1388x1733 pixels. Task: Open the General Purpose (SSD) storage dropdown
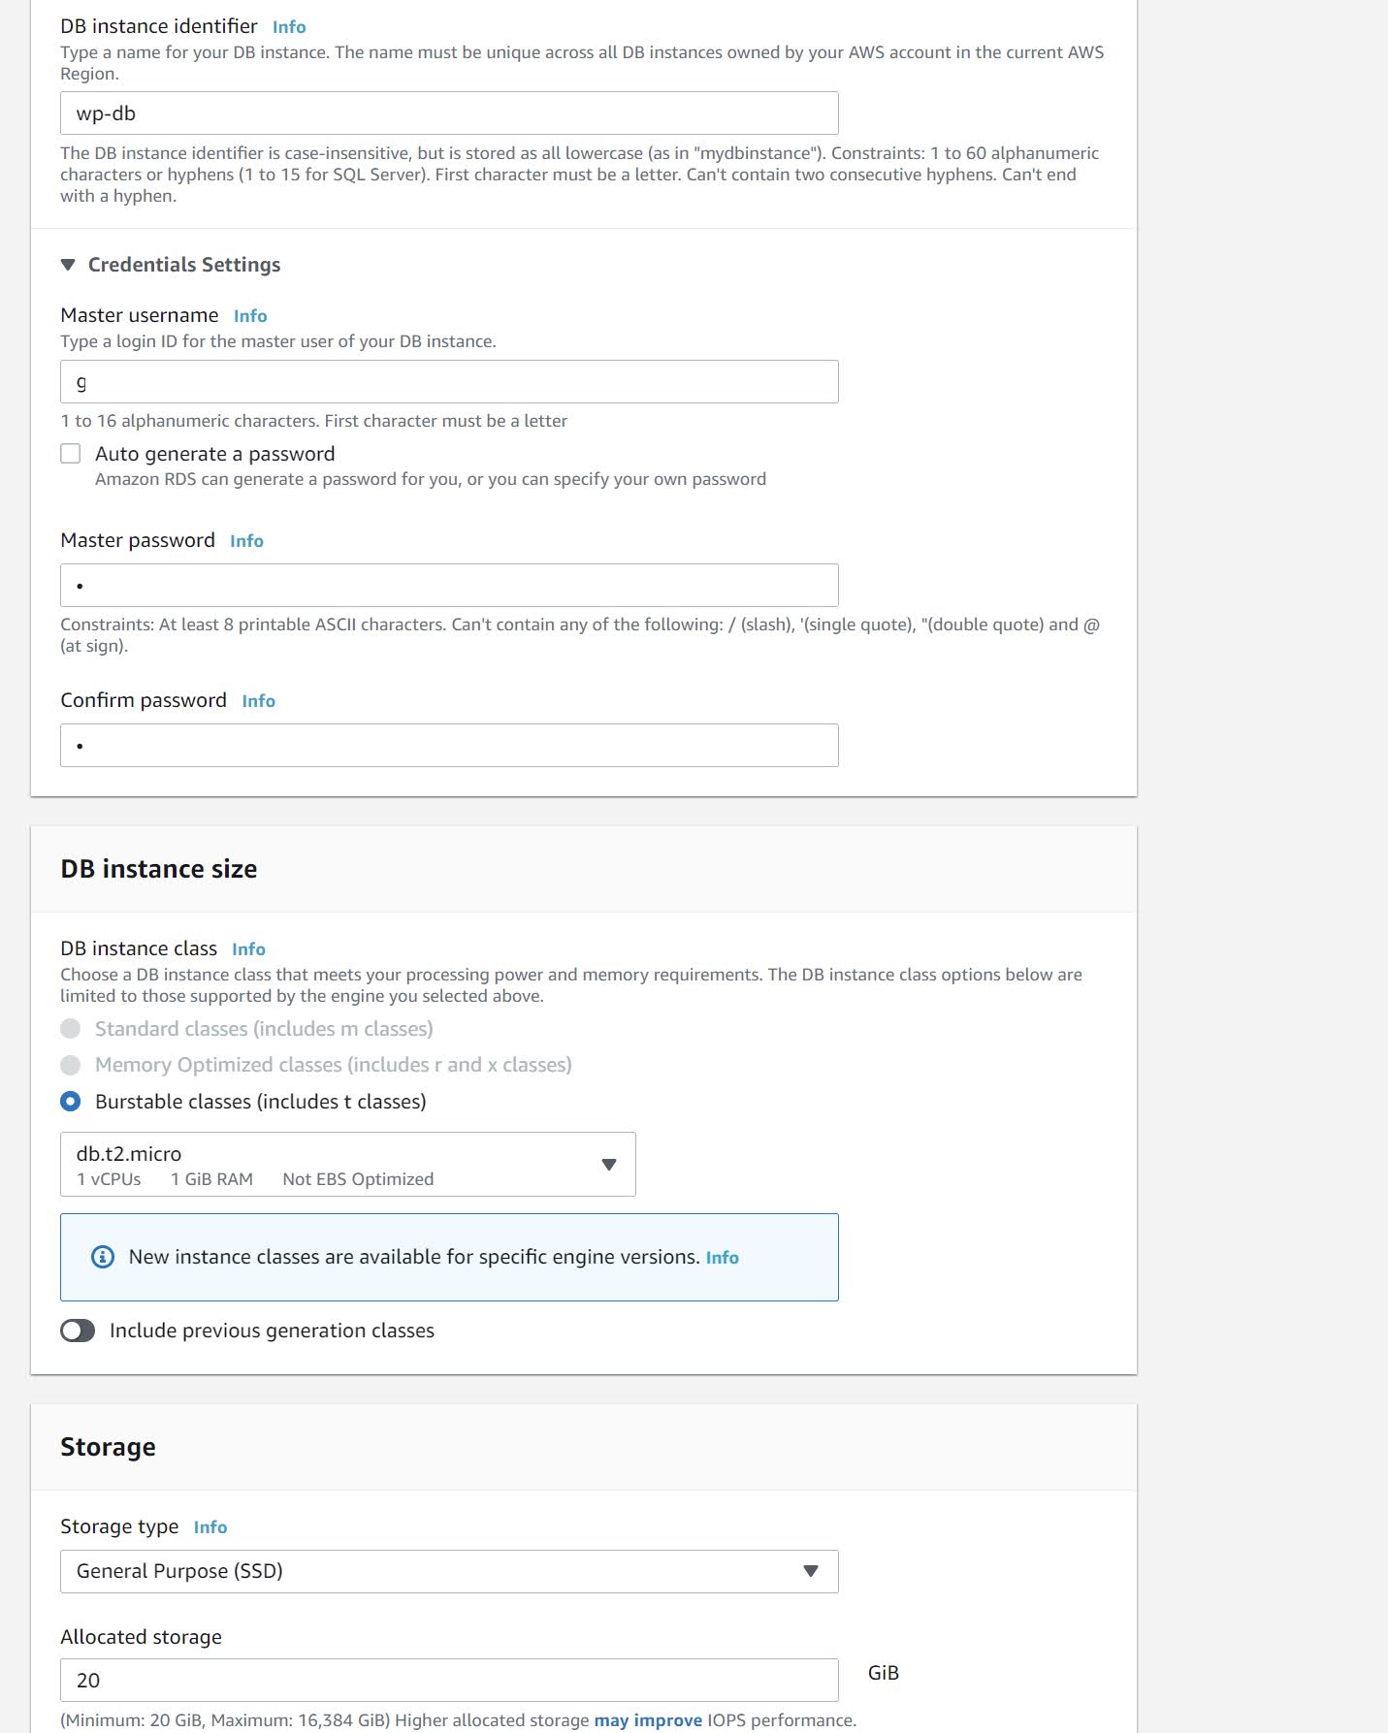tap(449, 1571)
